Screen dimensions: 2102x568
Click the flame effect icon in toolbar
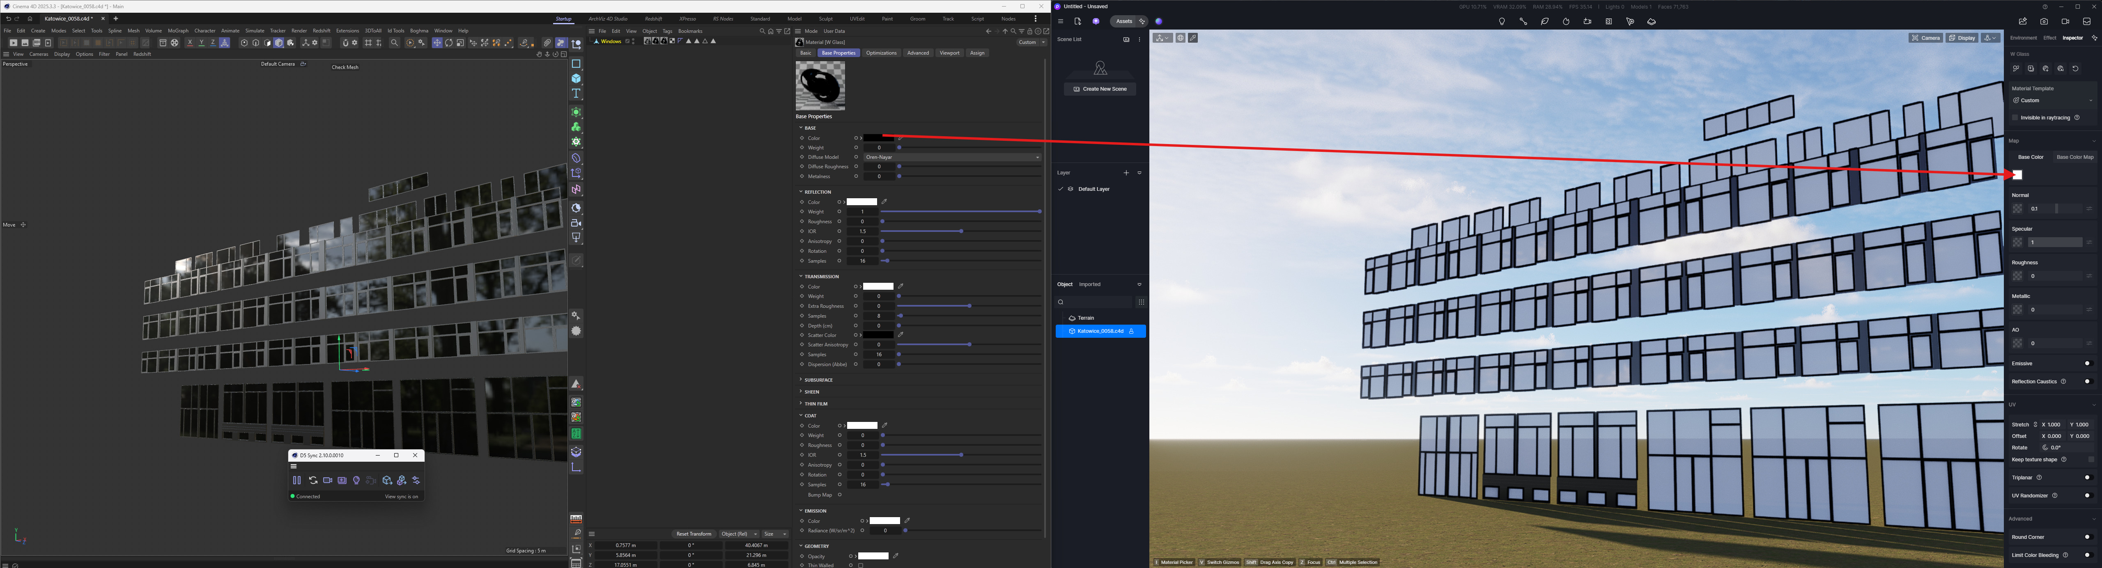(x=1566, y=22)
